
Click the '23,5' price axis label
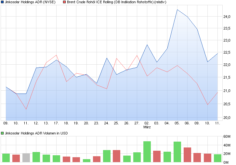click(227, 28)
